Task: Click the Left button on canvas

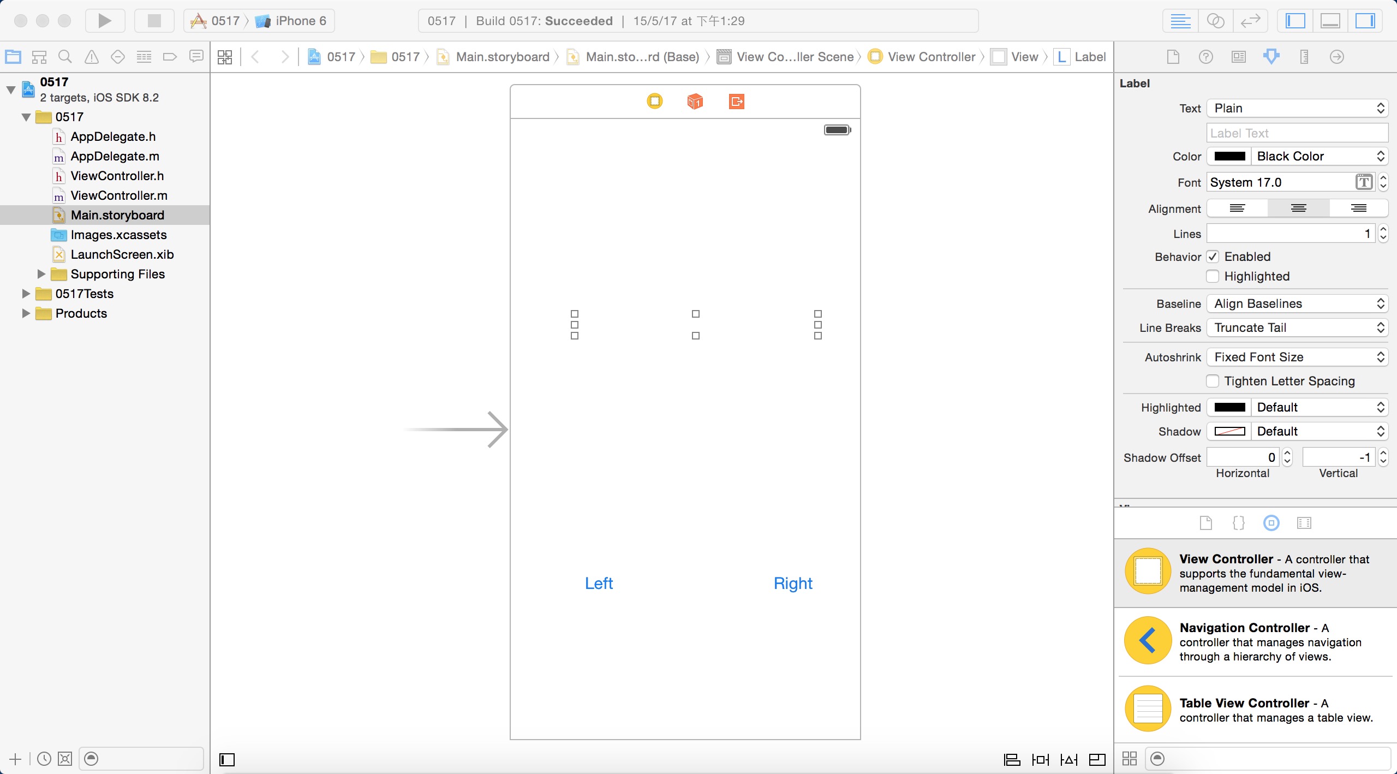Action: coord(599,583)
